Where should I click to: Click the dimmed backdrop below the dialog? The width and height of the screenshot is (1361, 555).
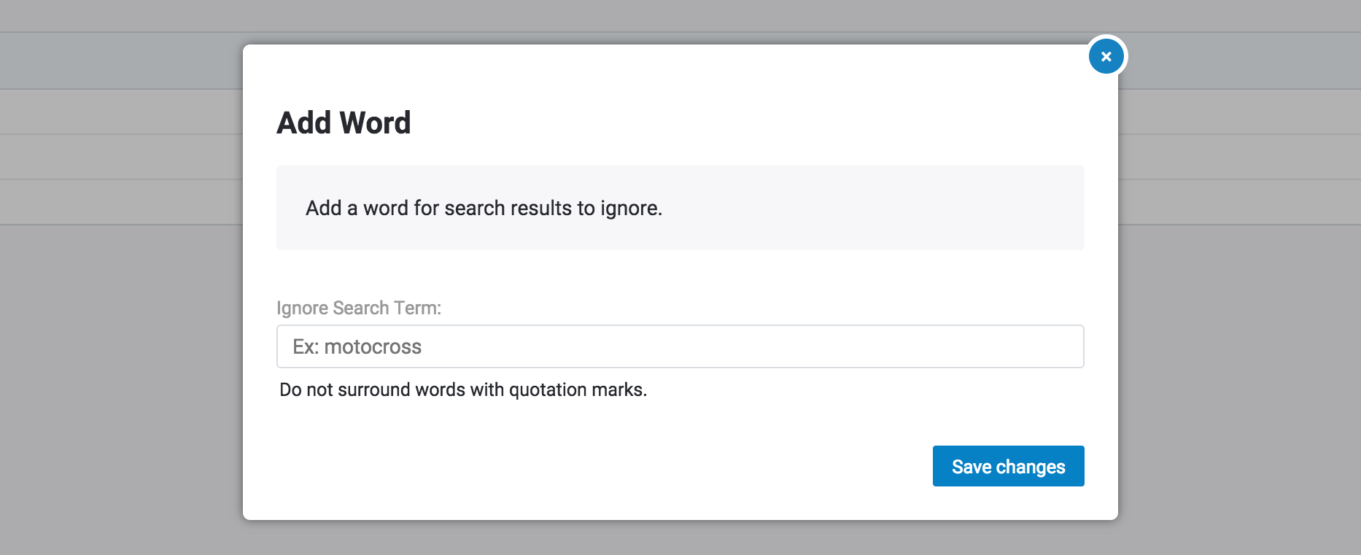point(680,538)
